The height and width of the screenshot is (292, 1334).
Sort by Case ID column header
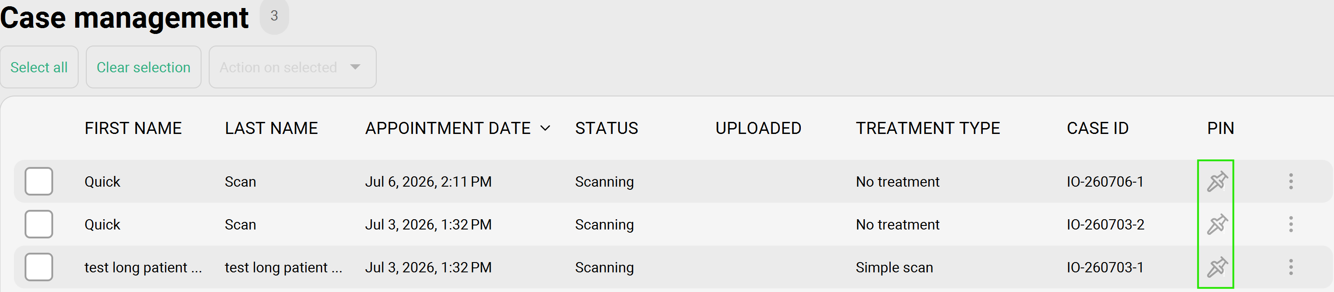point(1097,128)
